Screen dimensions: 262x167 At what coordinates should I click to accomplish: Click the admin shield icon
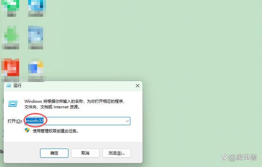tap(27, 130)
